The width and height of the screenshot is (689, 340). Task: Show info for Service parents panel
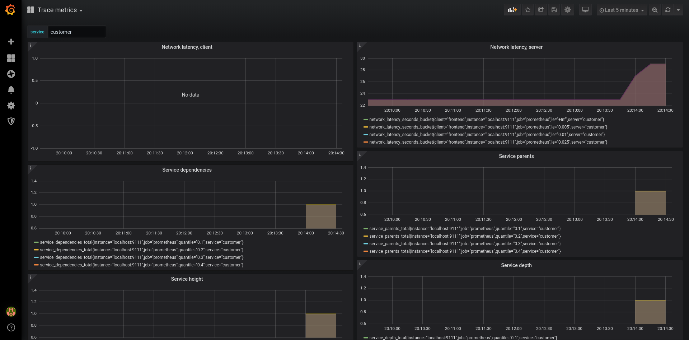pos(360,154)
